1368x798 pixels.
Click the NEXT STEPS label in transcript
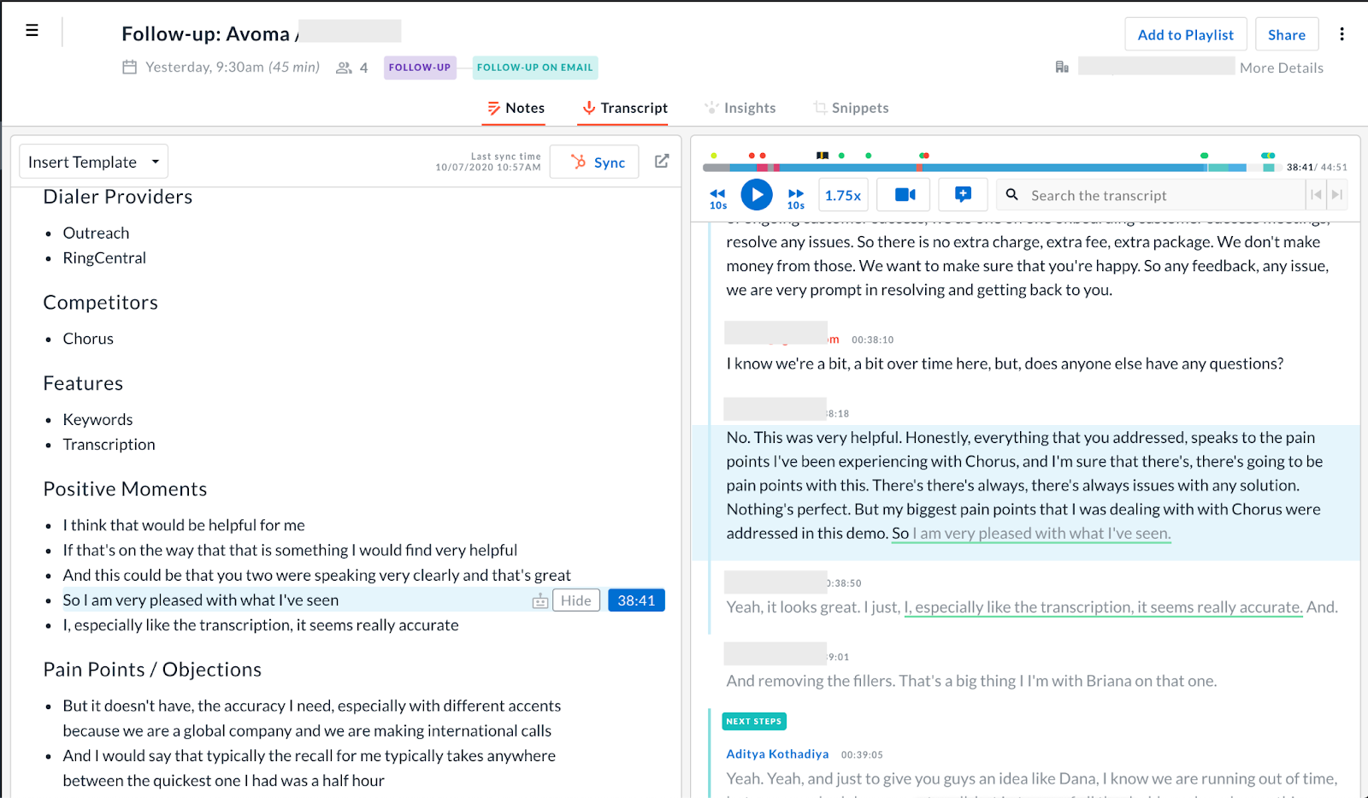[x=754, y=721]
